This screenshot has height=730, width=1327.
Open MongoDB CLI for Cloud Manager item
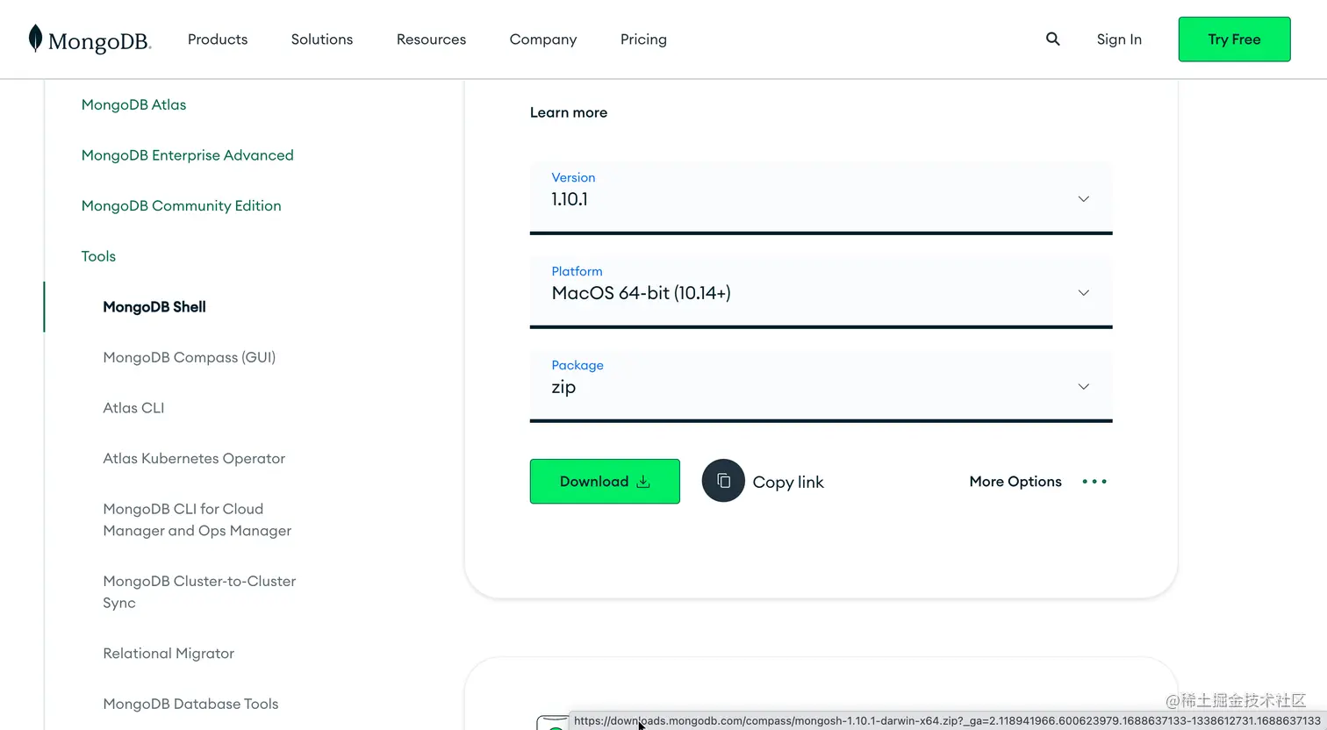[197, 519]
